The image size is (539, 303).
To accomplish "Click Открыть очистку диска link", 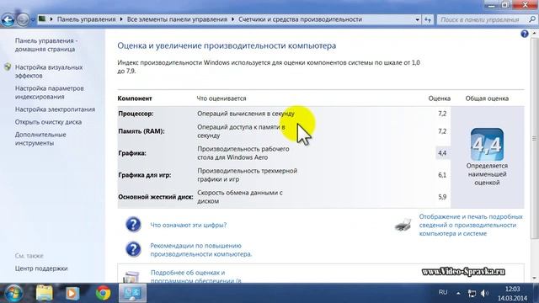I will pyautogui.click(x=48, y=122).
